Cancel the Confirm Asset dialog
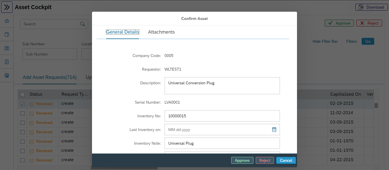This screenshot has width=389, height=170. click(x=286, y=160)
